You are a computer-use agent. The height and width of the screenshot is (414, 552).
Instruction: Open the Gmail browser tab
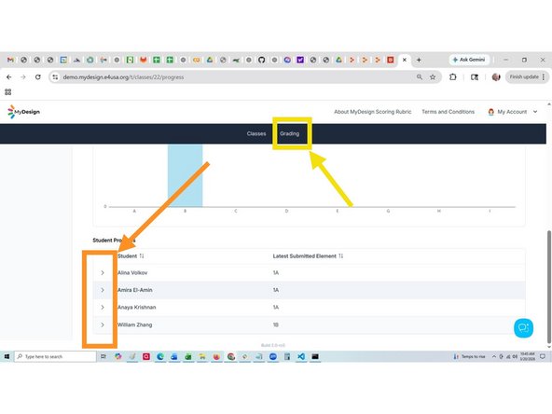[10, 60]
